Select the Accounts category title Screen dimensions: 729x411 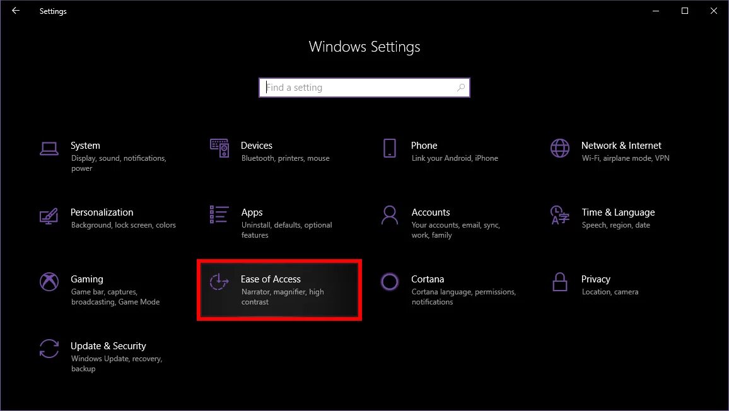tap(431, 212)
